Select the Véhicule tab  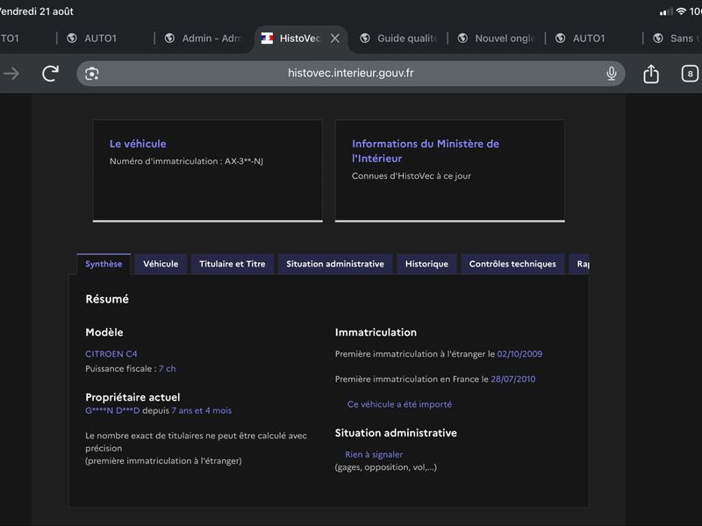coord(161,264)
